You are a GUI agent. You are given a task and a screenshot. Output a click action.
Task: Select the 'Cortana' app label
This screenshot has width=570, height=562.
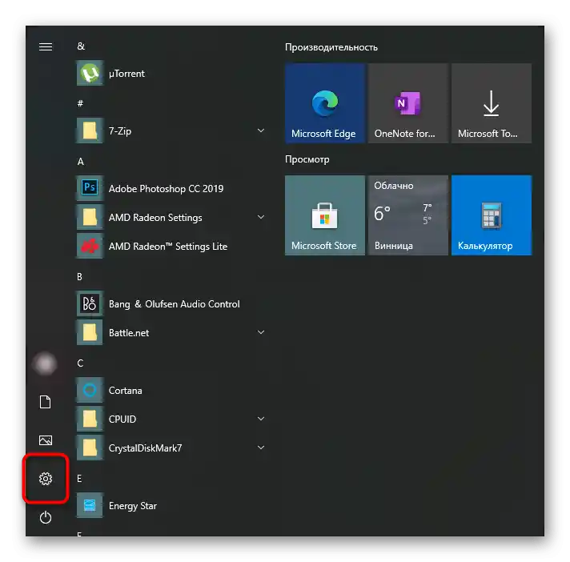click(x=126, y=391)
